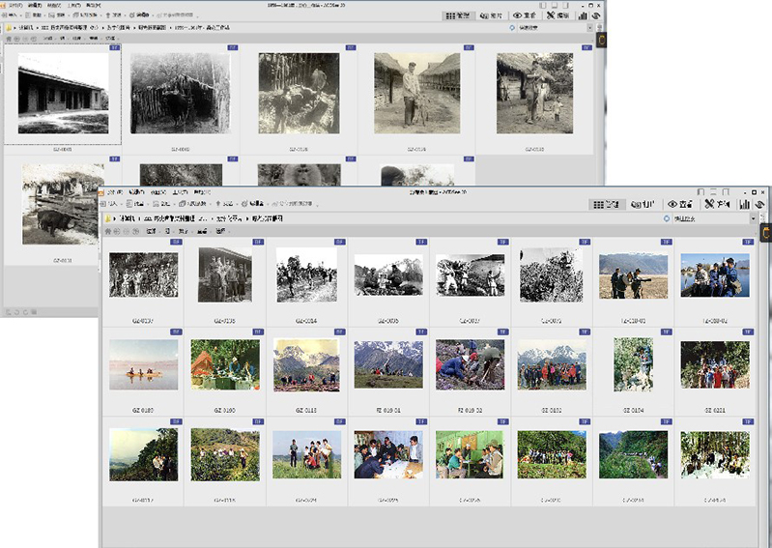The height and width of the screenshot is (548, 772).
Task: Open the 365 icon at far right
Action: (760, 205)
